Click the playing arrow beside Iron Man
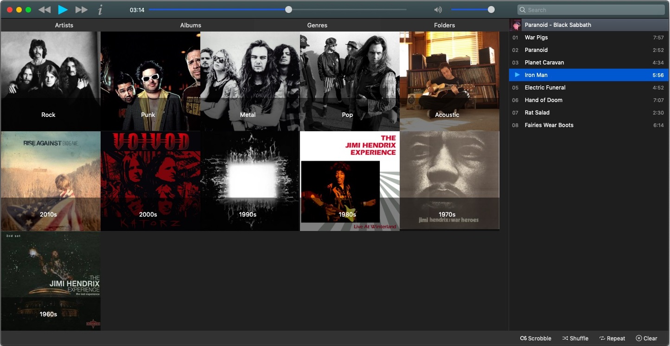The image size is (670, 346). click(517, 75)
